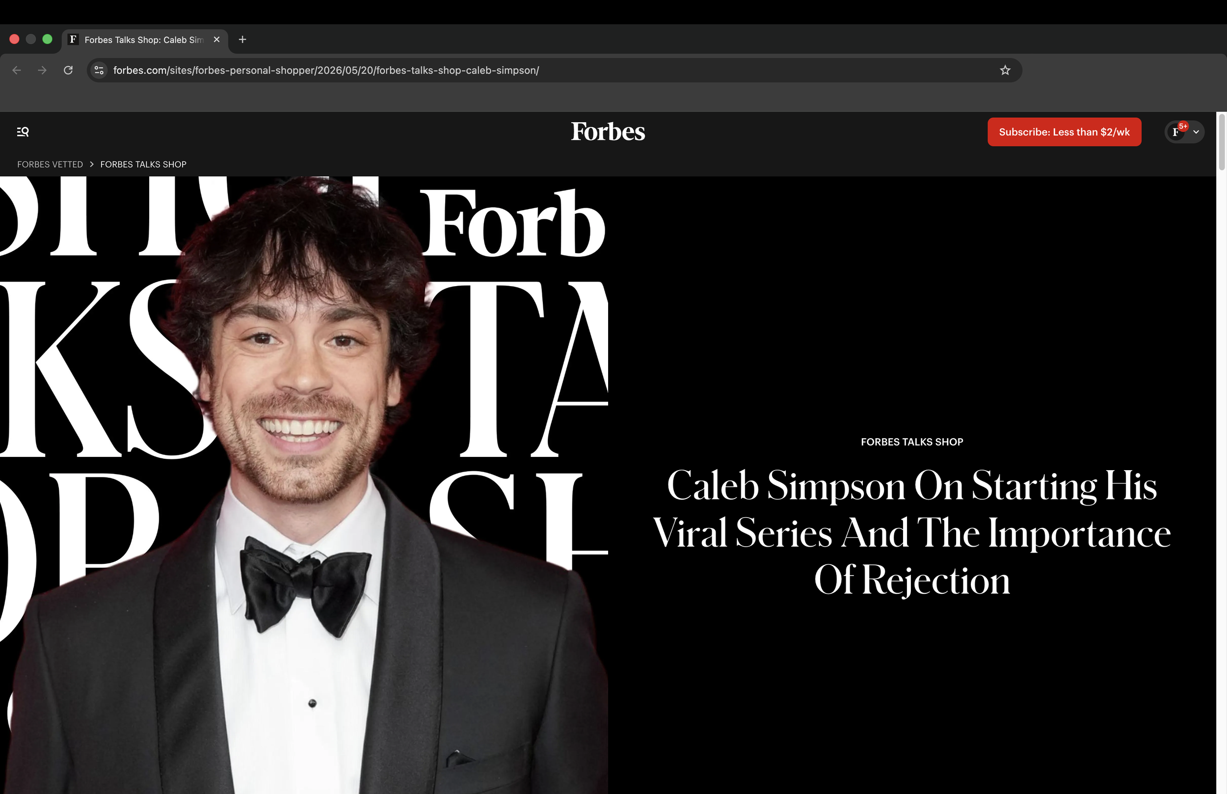
Task: Open the Forbes menu and search icon
Action: click(23, 132)
